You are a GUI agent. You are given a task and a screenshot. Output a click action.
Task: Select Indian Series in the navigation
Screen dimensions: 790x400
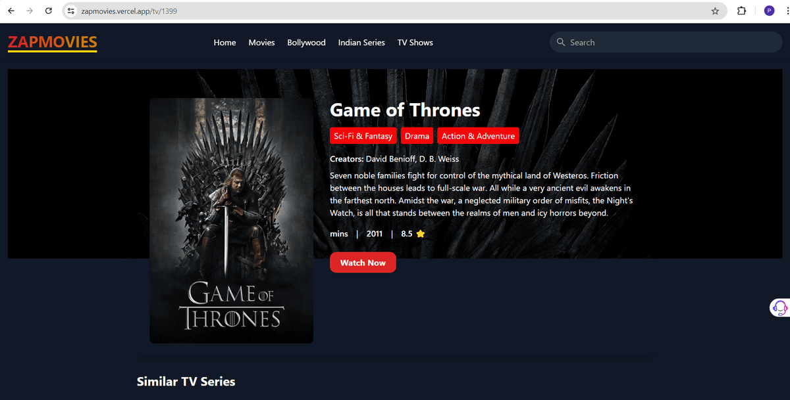[x=361, y=43]
